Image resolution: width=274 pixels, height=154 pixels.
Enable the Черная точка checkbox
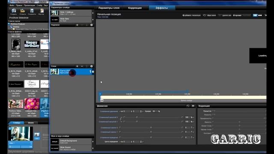tap(213, 129)
